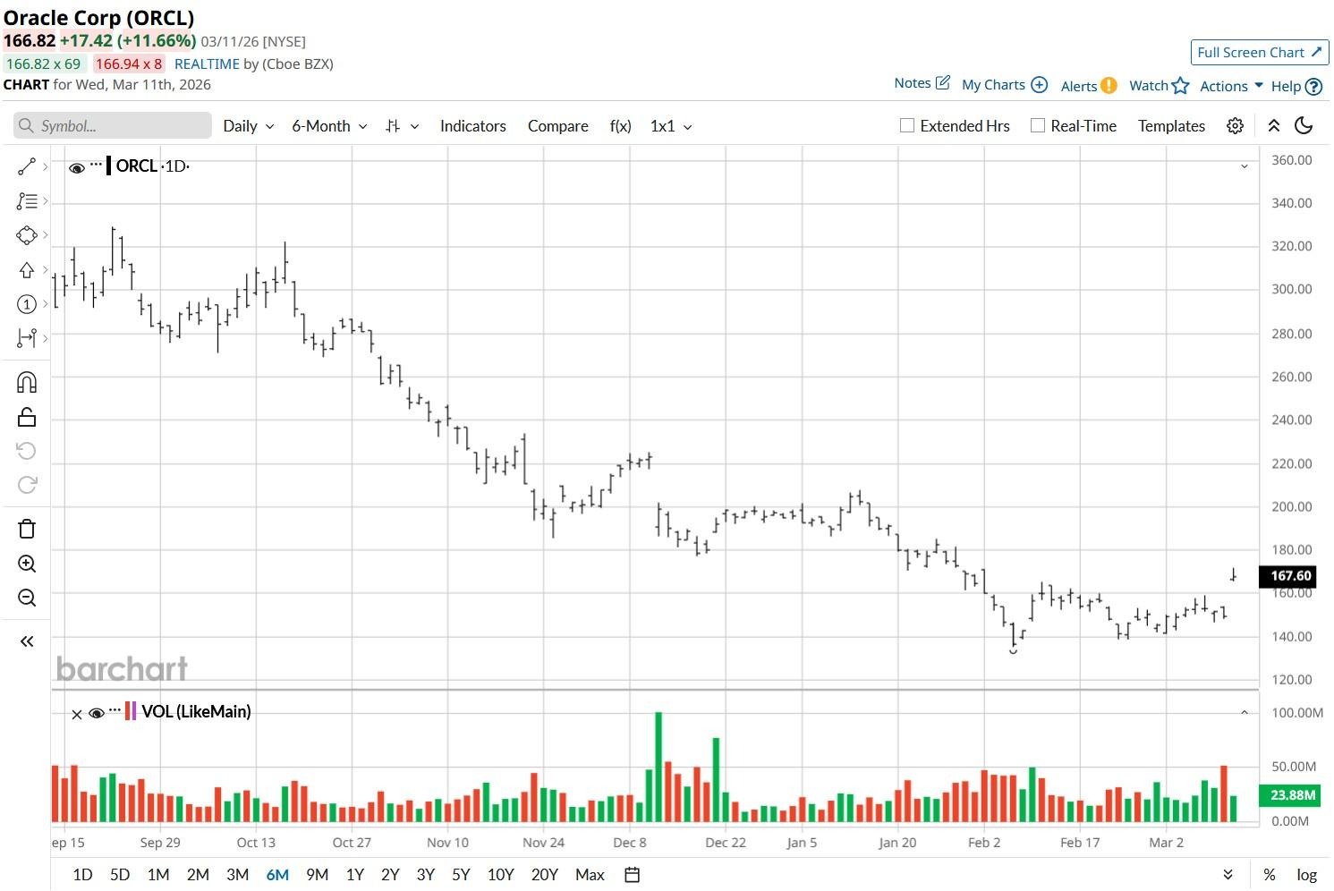The height and width of the screenshot is (891, 1334).
Task: Collapse the drawing tools sidebar
Action: click(x=27, y=641)
